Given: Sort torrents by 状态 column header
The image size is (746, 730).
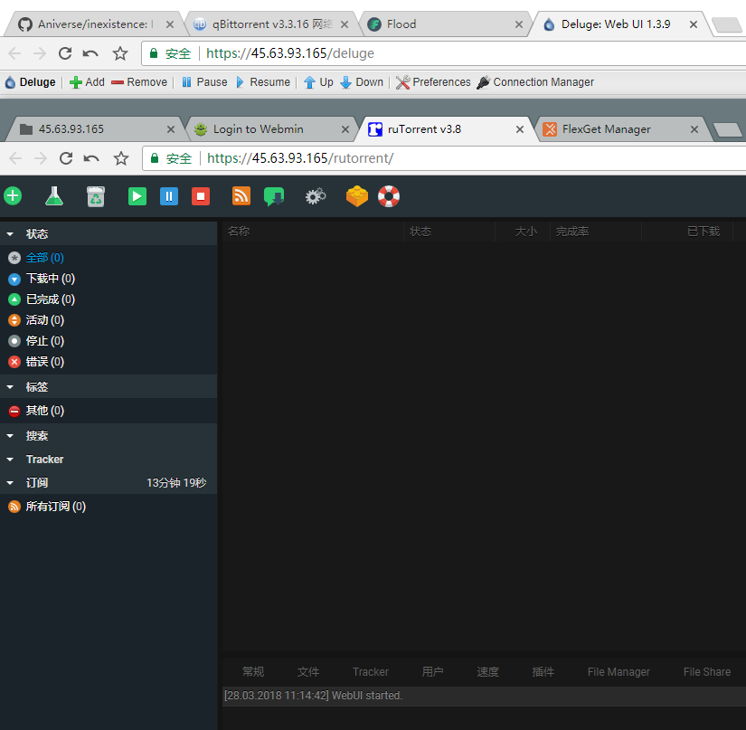Looking at the screenshot, I should tap(449, 232).
